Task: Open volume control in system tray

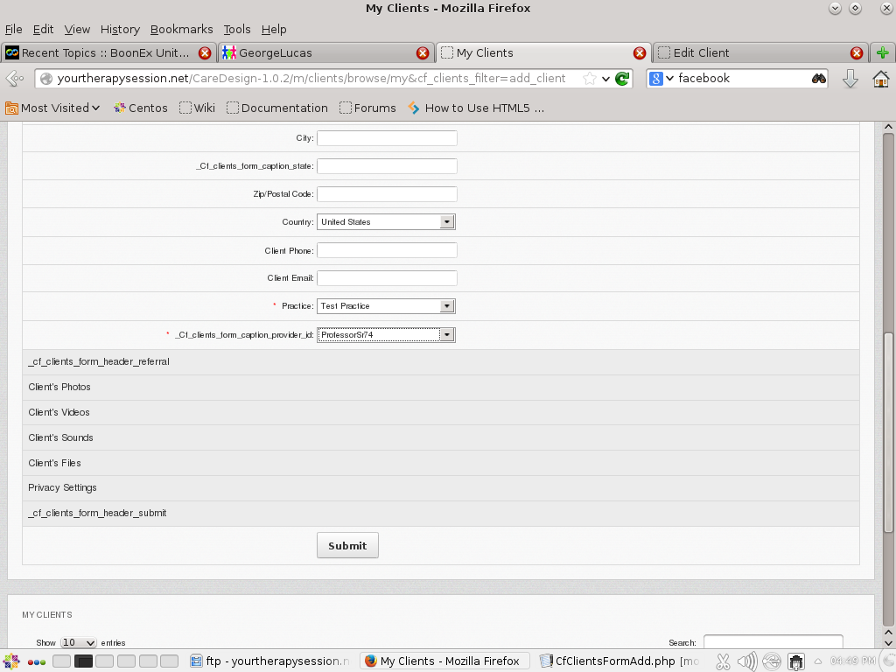Action: 746,661
